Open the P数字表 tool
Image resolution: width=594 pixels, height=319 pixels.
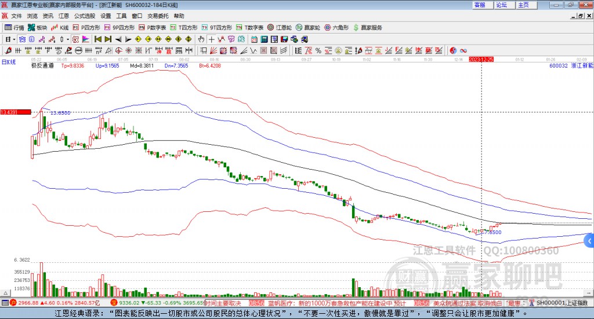(153, 28)
